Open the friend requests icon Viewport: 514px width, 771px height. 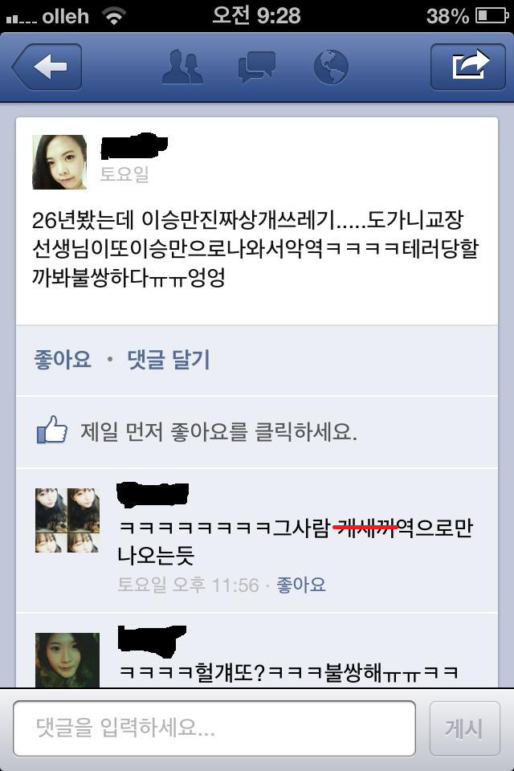(x=182, y=67)
